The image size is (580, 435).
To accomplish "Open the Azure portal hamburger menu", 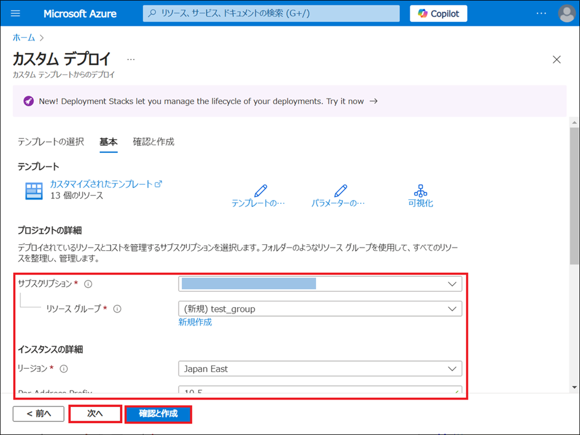I will pos(15,14).
